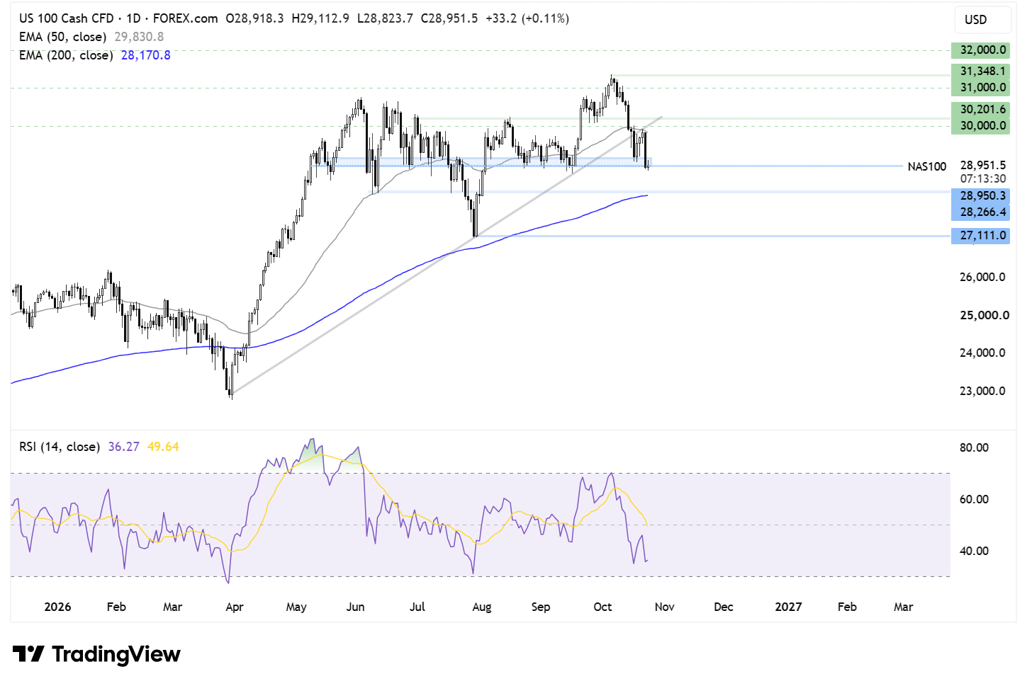Select the EMA (200, close) indicator legend
Screen dimensions: 1027x686
tap(66, 55)
